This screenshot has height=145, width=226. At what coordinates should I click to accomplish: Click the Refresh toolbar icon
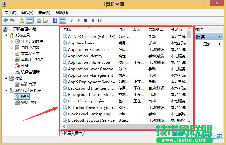[39, 21]
